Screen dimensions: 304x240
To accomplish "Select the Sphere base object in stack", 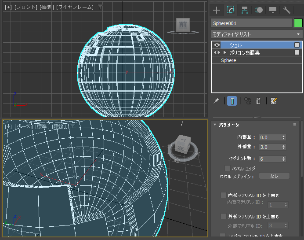I will (x=257, y=60).
